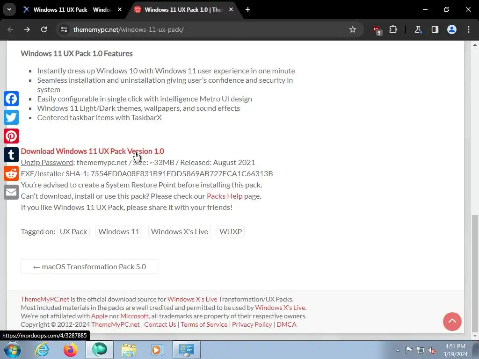Click the scrollbar up arrow
The width and height of the screenshot is (479, 359).
click(475, 45)
